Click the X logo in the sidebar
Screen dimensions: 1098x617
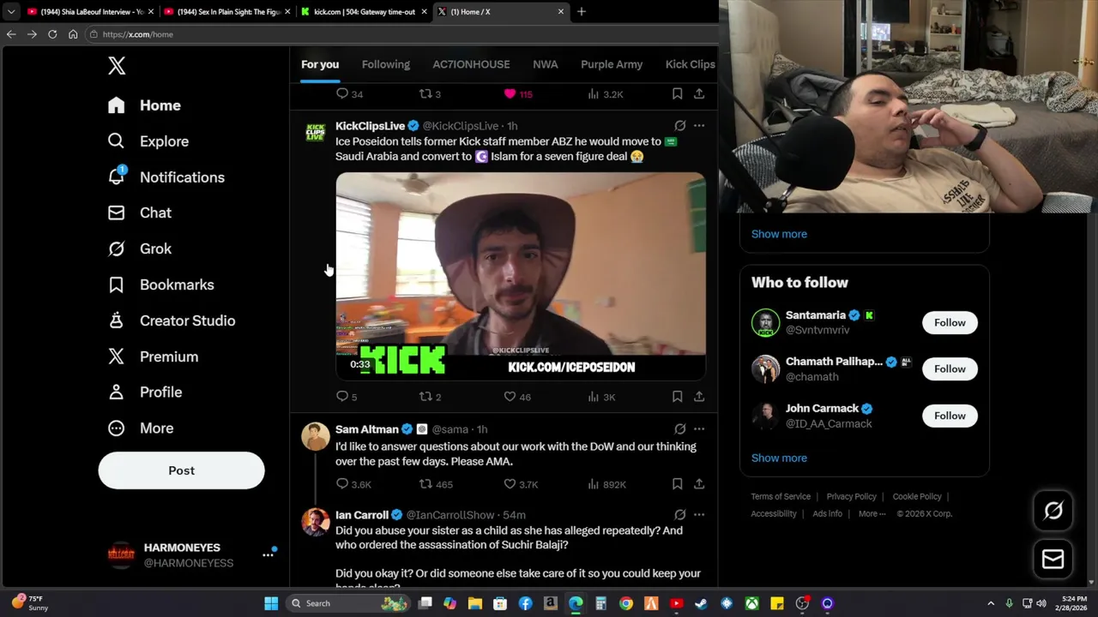[x=117, y=65]
